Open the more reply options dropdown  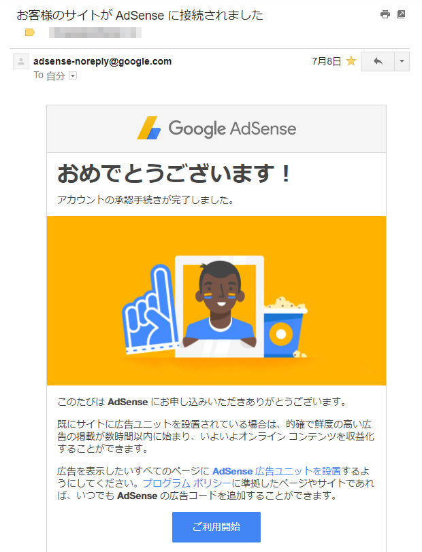(x=402, y=62)
